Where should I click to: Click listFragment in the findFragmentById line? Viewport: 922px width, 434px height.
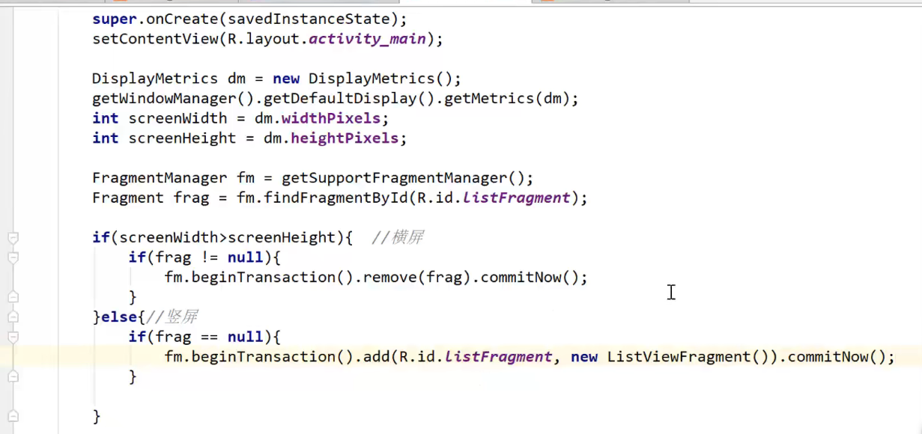(x=517, y=198)
